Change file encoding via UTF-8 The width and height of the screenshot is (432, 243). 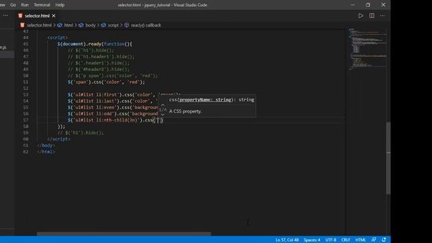pyautogui.click(x=331, y=240)
